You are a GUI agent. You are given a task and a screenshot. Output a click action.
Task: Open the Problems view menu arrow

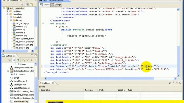(x=174, y=82)
